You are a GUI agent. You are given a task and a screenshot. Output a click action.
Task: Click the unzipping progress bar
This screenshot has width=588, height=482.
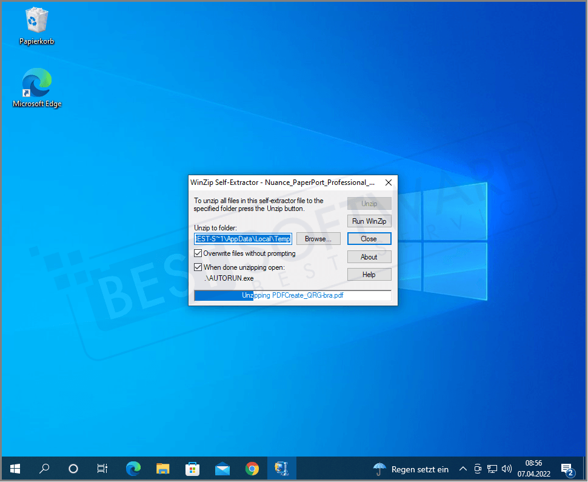(293, 295)
